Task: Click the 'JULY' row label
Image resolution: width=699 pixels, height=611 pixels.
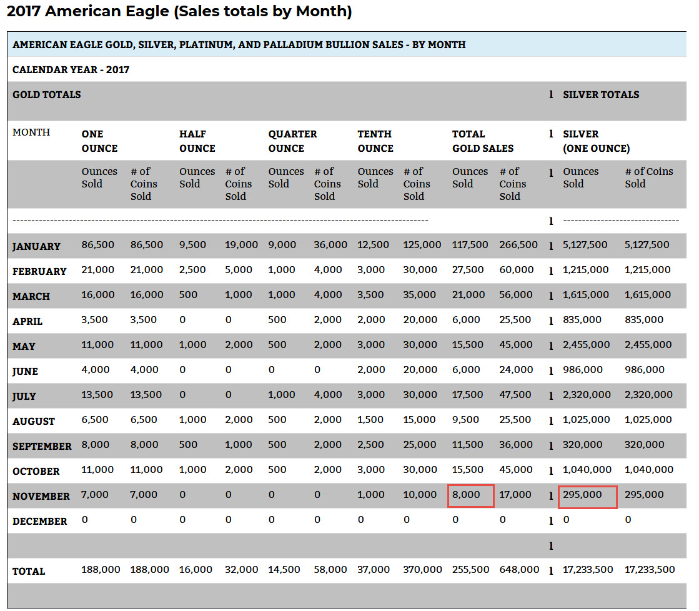Action: pos(24,396)
